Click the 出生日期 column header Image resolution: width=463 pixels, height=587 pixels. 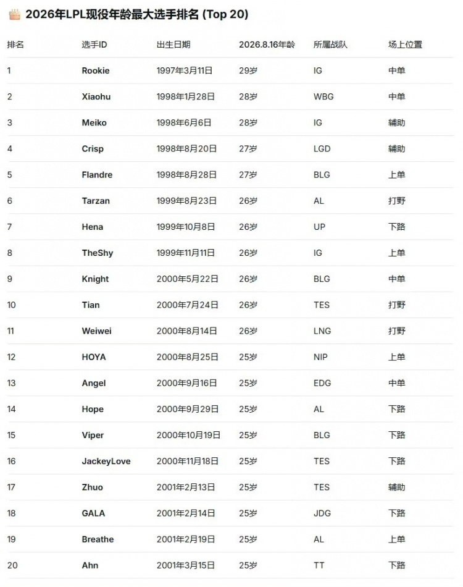pyautogui.click(x=173, y=44)
